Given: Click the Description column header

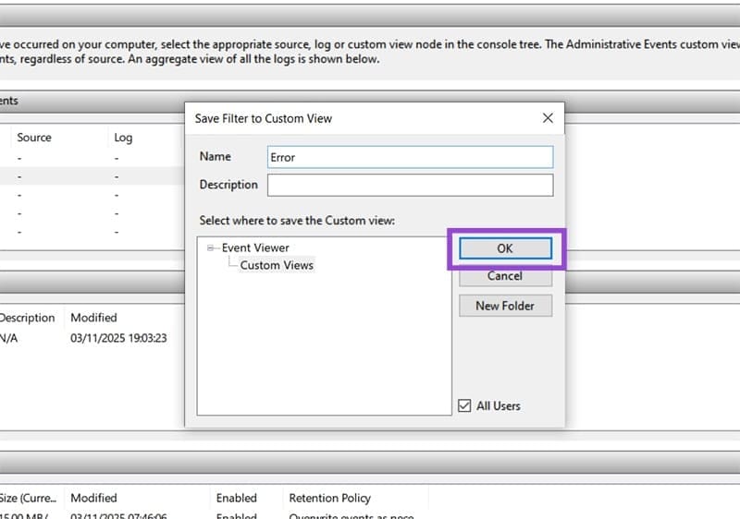Looking at the screenshot, I should [x=28, y=318].
